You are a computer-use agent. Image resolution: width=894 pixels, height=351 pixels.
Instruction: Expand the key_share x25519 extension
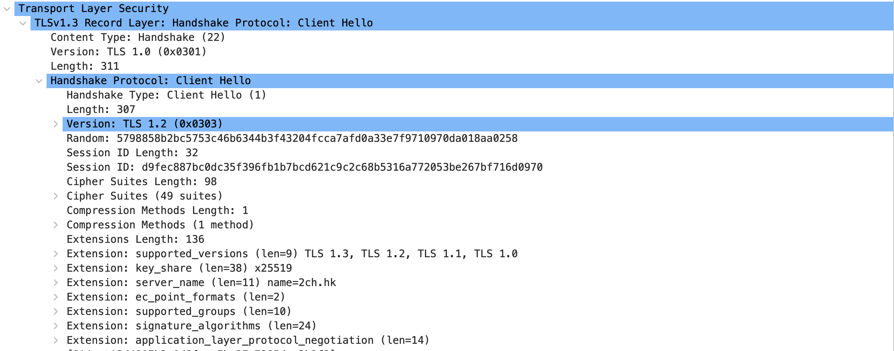click(x=56, y=268)
